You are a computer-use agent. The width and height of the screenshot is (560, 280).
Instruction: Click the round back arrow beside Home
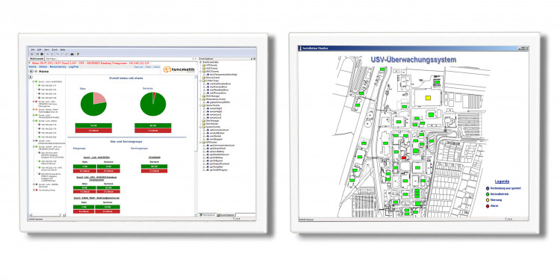pos(31,72)
